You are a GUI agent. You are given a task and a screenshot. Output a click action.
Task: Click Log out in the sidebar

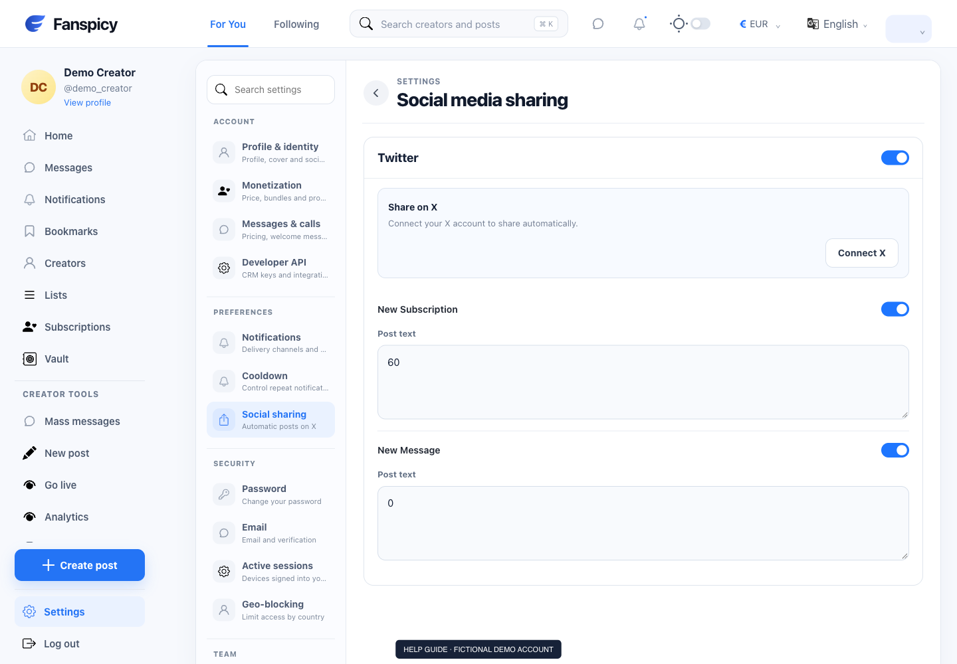coord(80,643)
